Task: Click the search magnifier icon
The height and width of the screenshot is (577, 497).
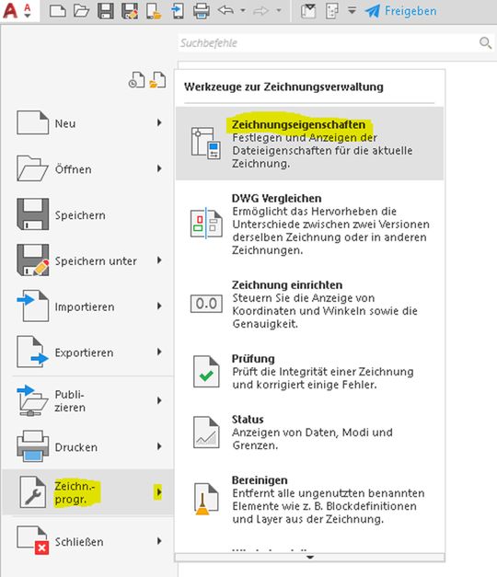Action: point(485,42)
